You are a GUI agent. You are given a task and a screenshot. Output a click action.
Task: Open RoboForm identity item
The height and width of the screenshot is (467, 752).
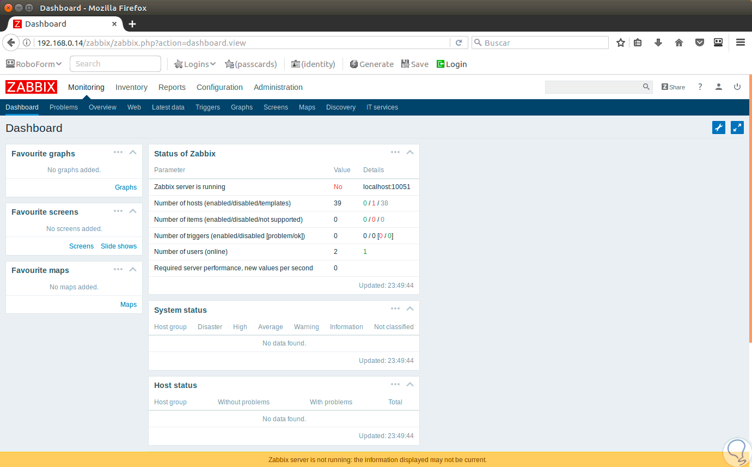[313, 64]
